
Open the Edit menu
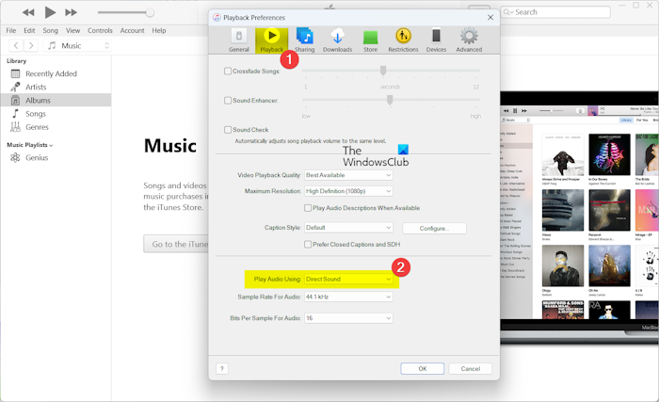[29, 30]
